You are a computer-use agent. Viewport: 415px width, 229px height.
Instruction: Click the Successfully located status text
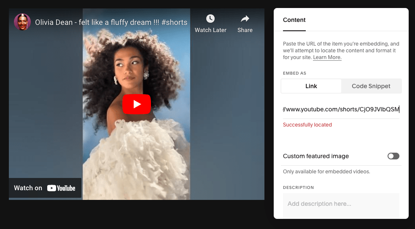(307, 125)
